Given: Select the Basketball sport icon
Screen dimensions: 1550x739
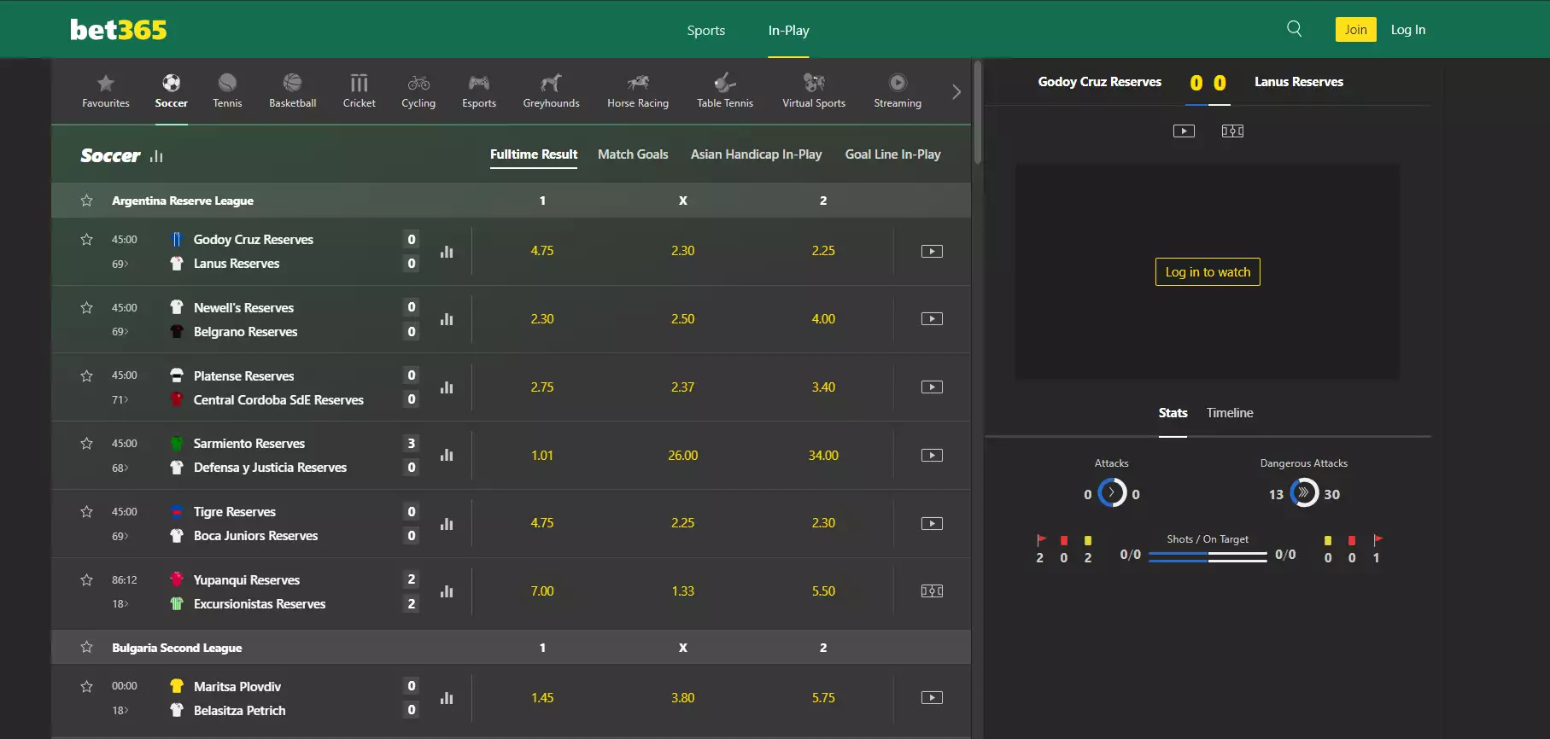Looking at the screenshot, I should pos(292,83).
